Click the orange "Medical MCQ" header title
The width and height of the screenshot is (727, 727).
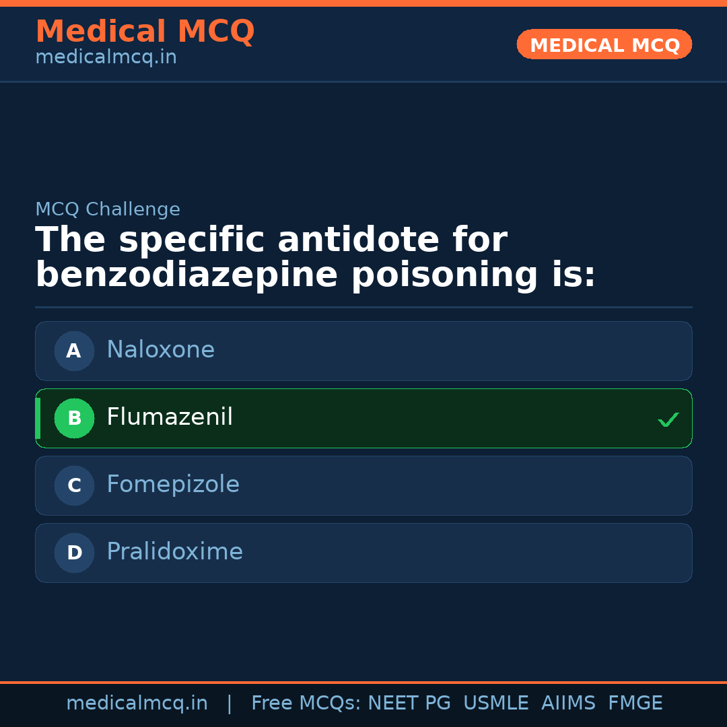click(x=145, y=32)
